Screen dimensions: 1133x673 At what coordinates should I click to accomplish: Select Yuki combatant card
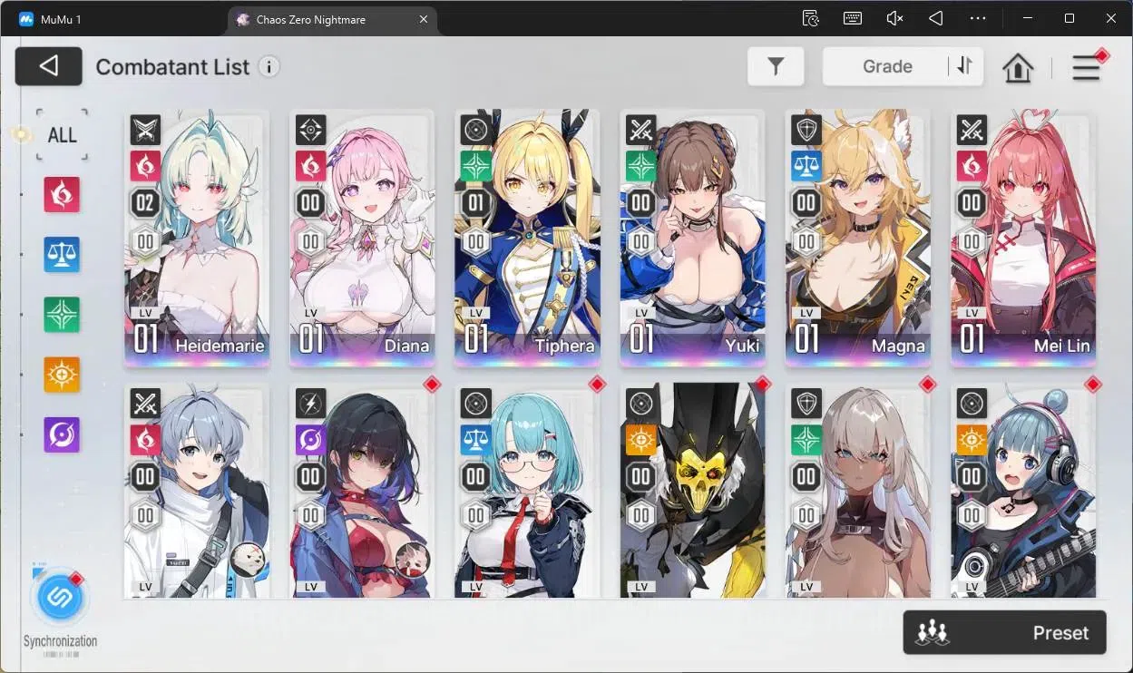693,239
